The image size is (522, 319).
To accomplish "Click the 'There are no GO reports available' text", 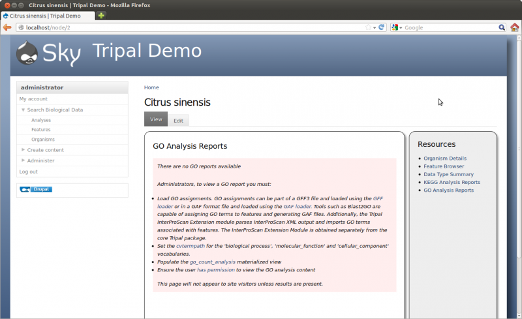I will (x=199, y=166).
